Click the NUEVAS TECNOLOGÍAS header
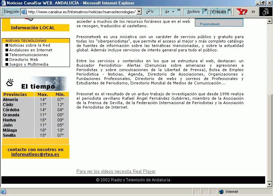 tap(35, 40)
